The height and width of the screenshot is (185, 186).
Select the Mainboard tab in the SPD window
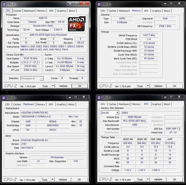pyautogui.click(x=124, y=104)
